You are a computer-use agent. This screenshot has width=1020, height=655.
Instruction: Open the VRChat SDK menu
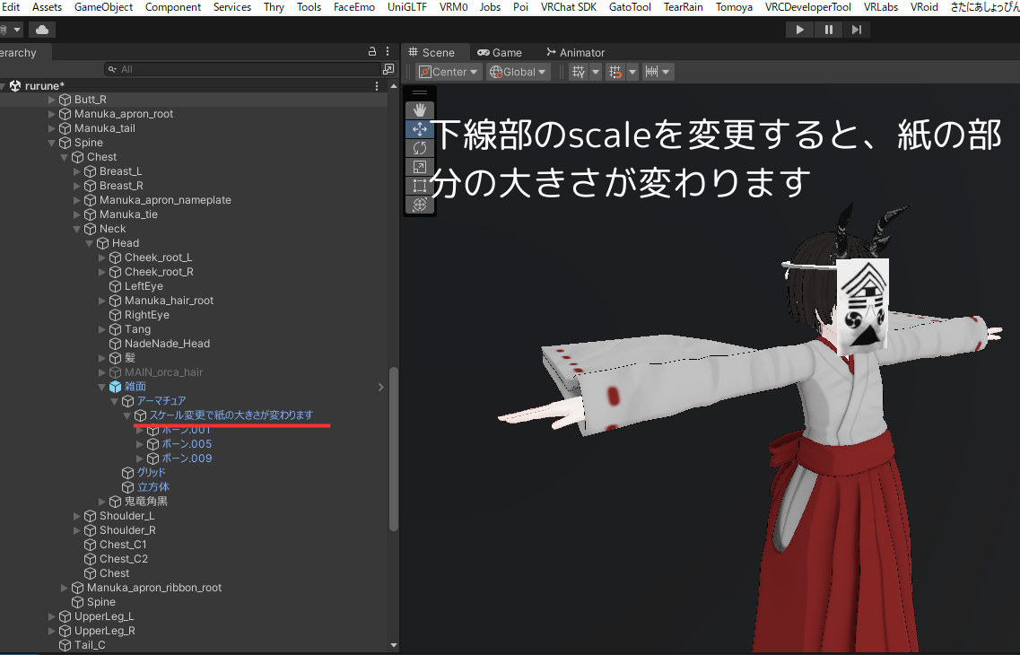pos(569,7)
